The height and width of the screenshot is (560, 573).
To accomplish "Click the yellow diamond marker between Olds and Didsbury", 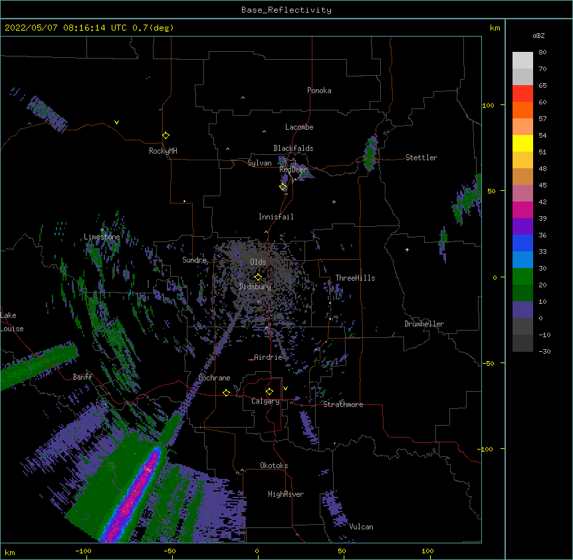I will [258, 277].
